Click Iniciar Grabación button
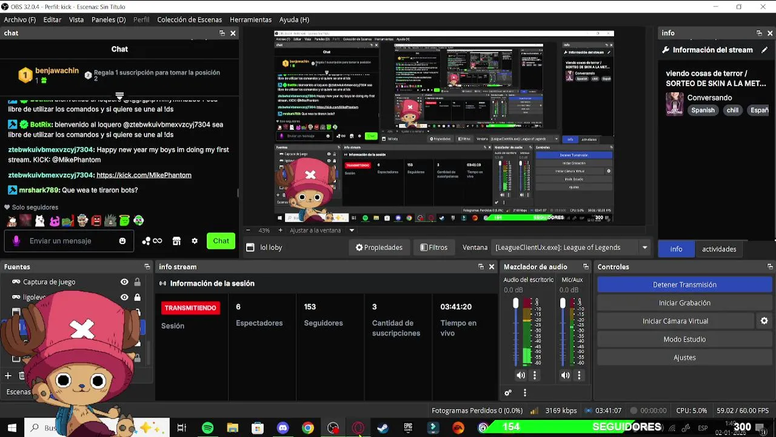This screenshot has height=437, width=776. tap(684, 303)
